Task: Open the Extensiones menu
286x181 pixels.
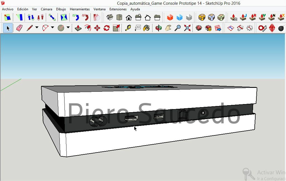Action: click(x=118, y=9)
